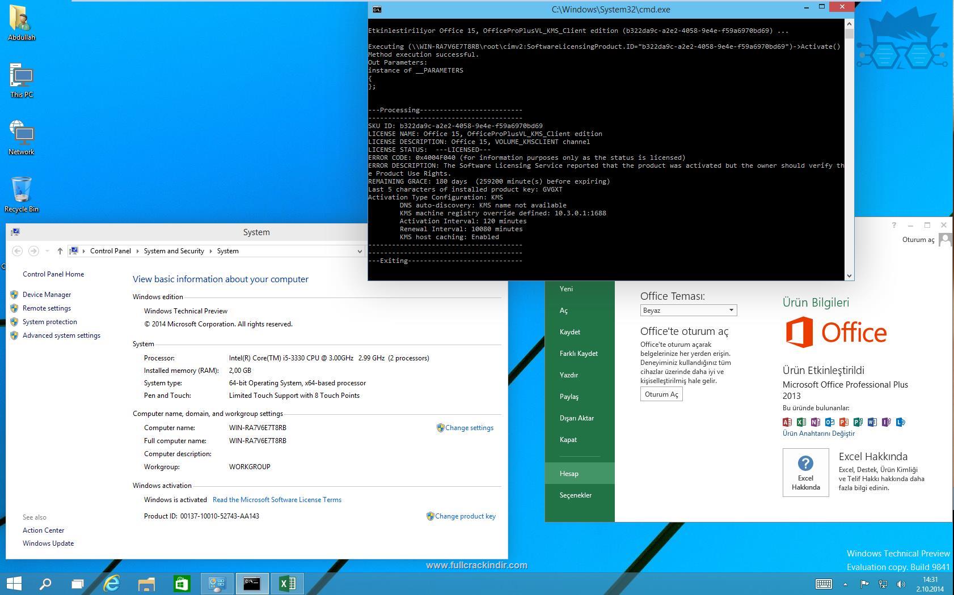Viewport: 954px width, 595px height.
Task: Open the Access icon in Office product list
Action: 787,422
